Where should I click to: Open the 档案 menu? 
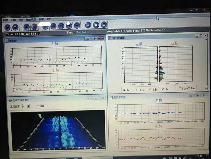click(6, 20)
